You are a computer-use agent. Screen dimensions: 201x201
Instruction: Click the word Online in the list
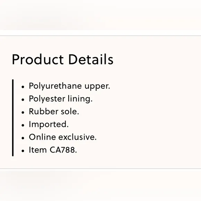coord(42,137)
